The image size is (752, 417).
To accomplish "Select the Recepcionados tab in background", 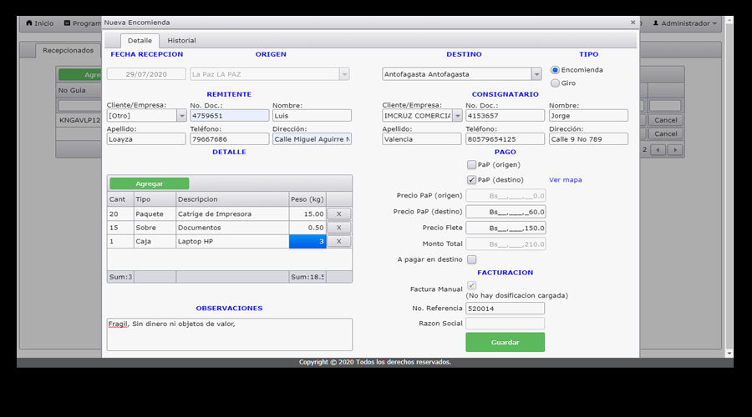I will click(x=69, y=50).
